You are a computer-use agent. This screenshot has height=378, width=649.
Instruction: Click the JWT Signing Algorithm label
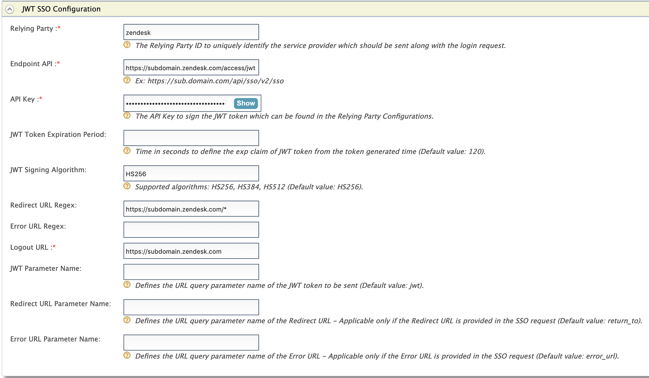click(48, 170)
